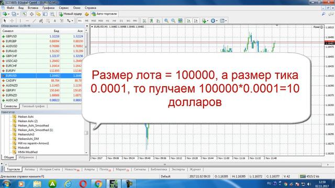The width and height of the screenshot is (335, 188).
Task: Open the Вставка menu
Action: [33, 8]
